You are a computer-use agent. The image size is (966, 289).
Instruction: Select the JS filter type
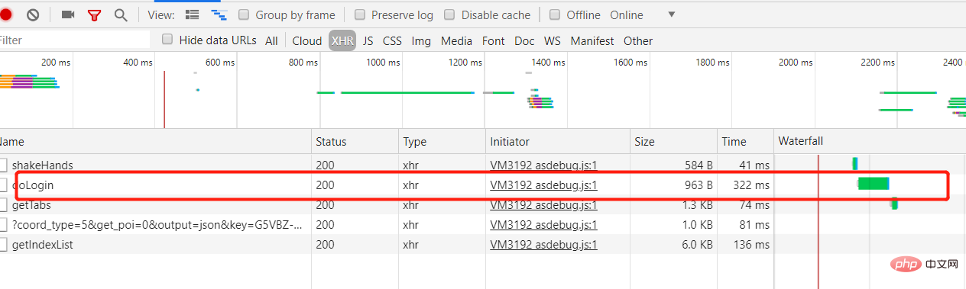(368, 40)
